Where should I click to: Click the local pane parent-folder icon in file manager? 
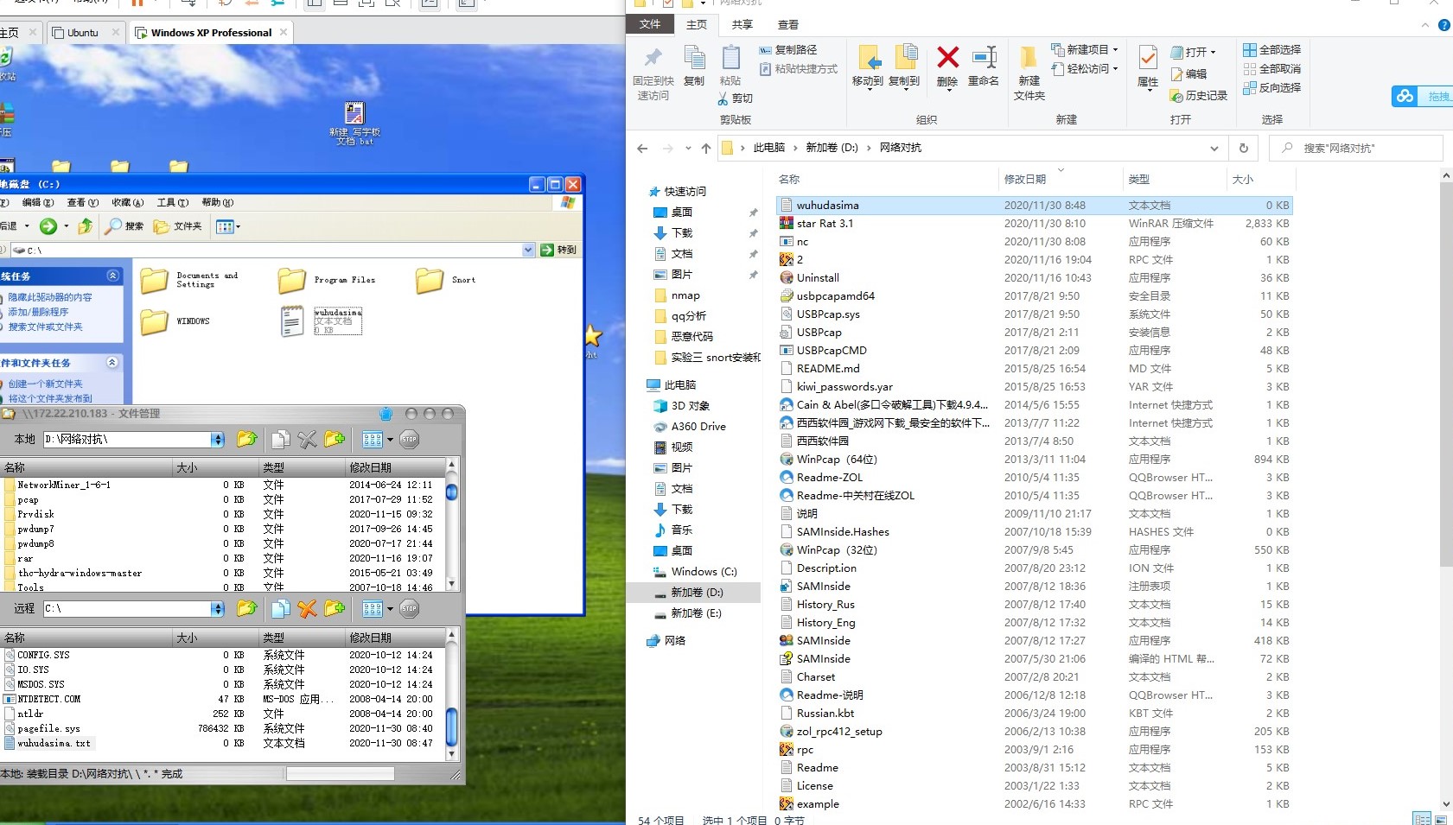coord(247,439)
